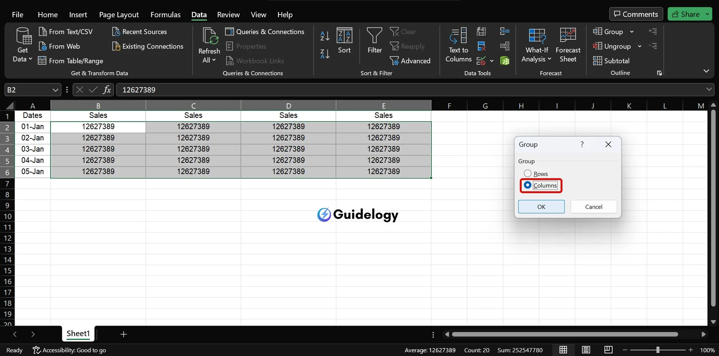719x356 pixels.
Task: Switch to the Formulas tab
Action: pyautogui.click(x=166, y=15)
